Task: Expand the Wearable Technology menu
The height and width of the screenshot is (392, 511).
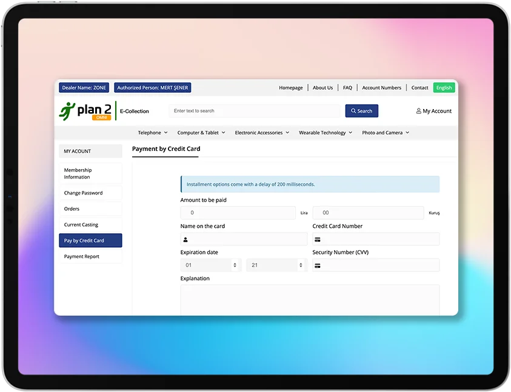Action: [326, 133]
